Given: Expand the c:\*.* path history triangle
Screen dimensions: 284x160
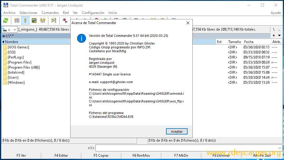Looking at the screenshot, I should point(4,36).
